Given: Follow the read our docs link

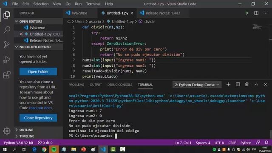Looking at the screenshot, I should (x=41, y=108).
